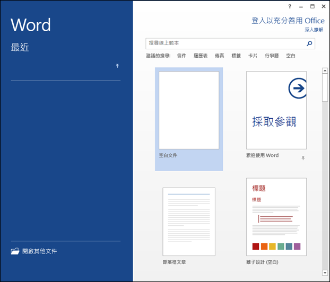Search suggested category 標籤

pos(236,56)
